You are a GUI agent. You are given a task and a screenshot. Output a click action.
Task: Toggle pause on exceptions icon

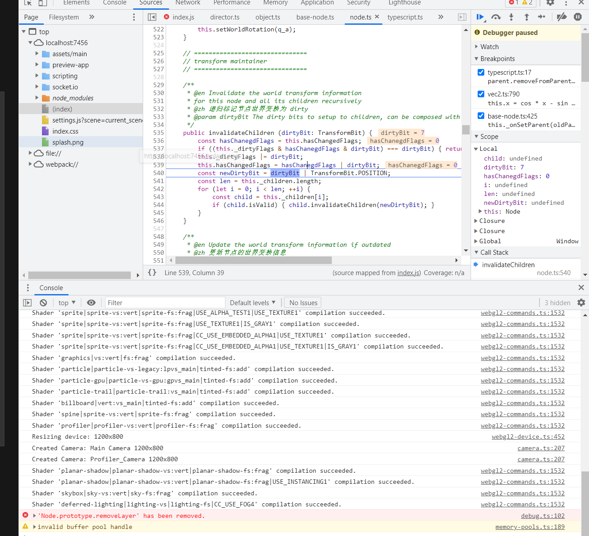pos(578,17)
